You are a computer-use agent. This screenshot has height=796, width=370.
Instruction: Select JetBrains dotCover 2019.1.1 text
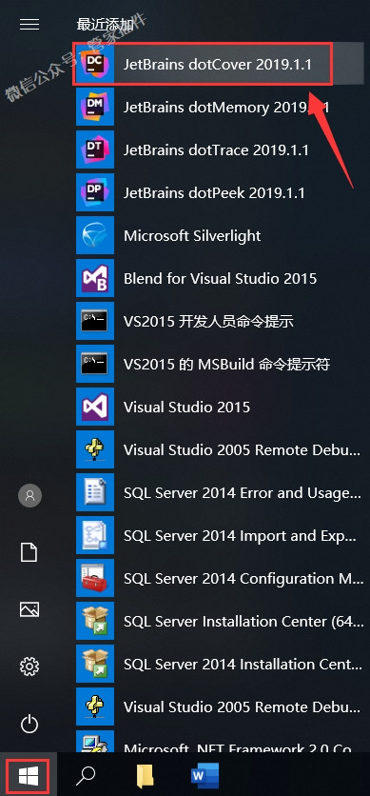coord(218,64)
